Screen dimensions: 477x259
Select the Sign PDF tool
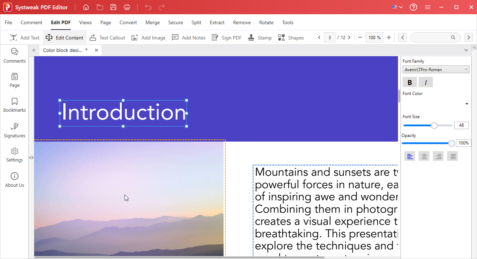tap(226, 37)
